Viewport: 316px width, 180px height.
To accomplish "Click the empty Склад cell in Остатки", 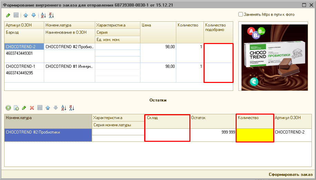I will pos(167,135).
